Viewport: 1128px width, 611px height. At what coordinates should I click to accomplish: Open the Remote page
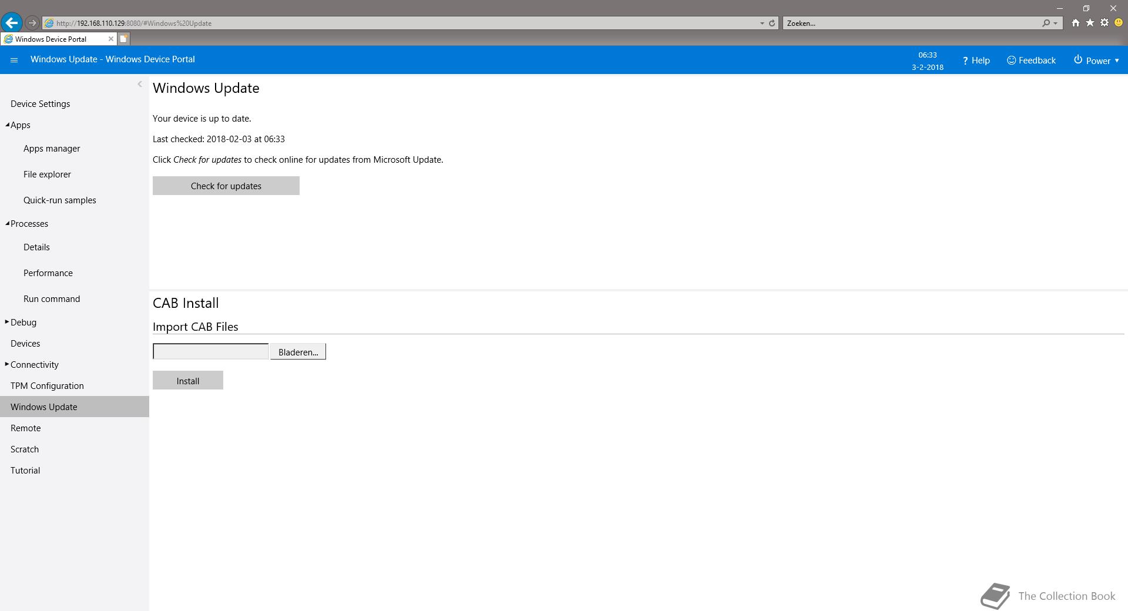click(26, 428)
